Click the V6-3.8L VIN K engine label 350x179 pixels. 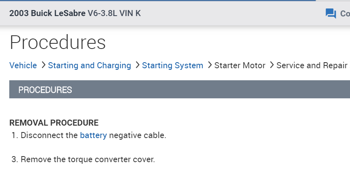pos(114,13)
